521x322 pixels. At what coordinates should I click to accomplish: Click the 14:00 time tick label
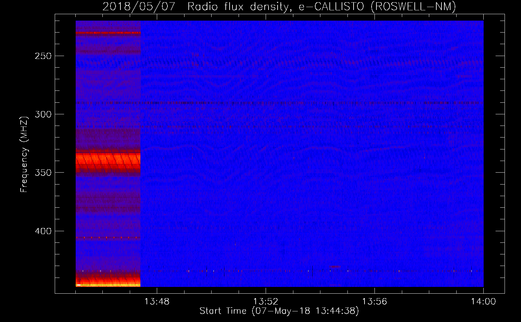[x=483, y=302]
